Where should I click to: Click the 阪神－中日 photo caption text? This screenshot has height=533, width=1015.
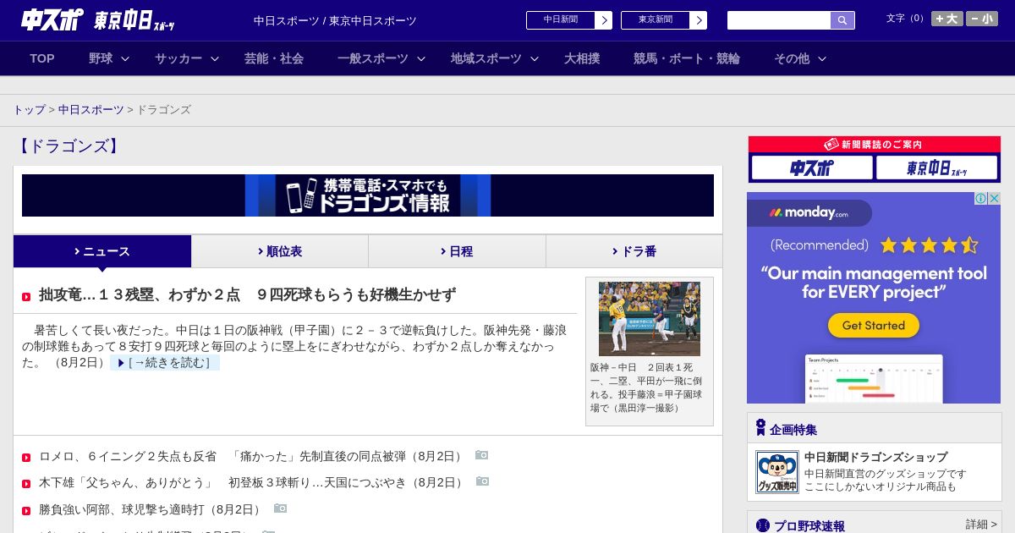pyautogui.click(x=647, y=387)
